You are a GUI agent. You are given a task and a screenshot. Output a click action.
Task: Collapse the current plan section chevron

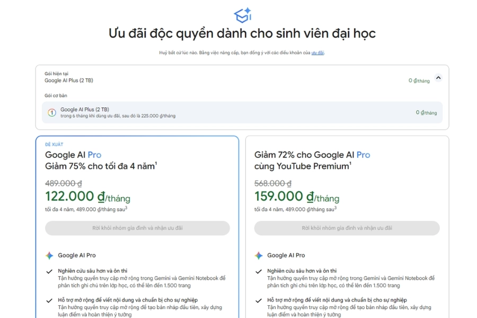pyautogui.click(x=438, y=78)
